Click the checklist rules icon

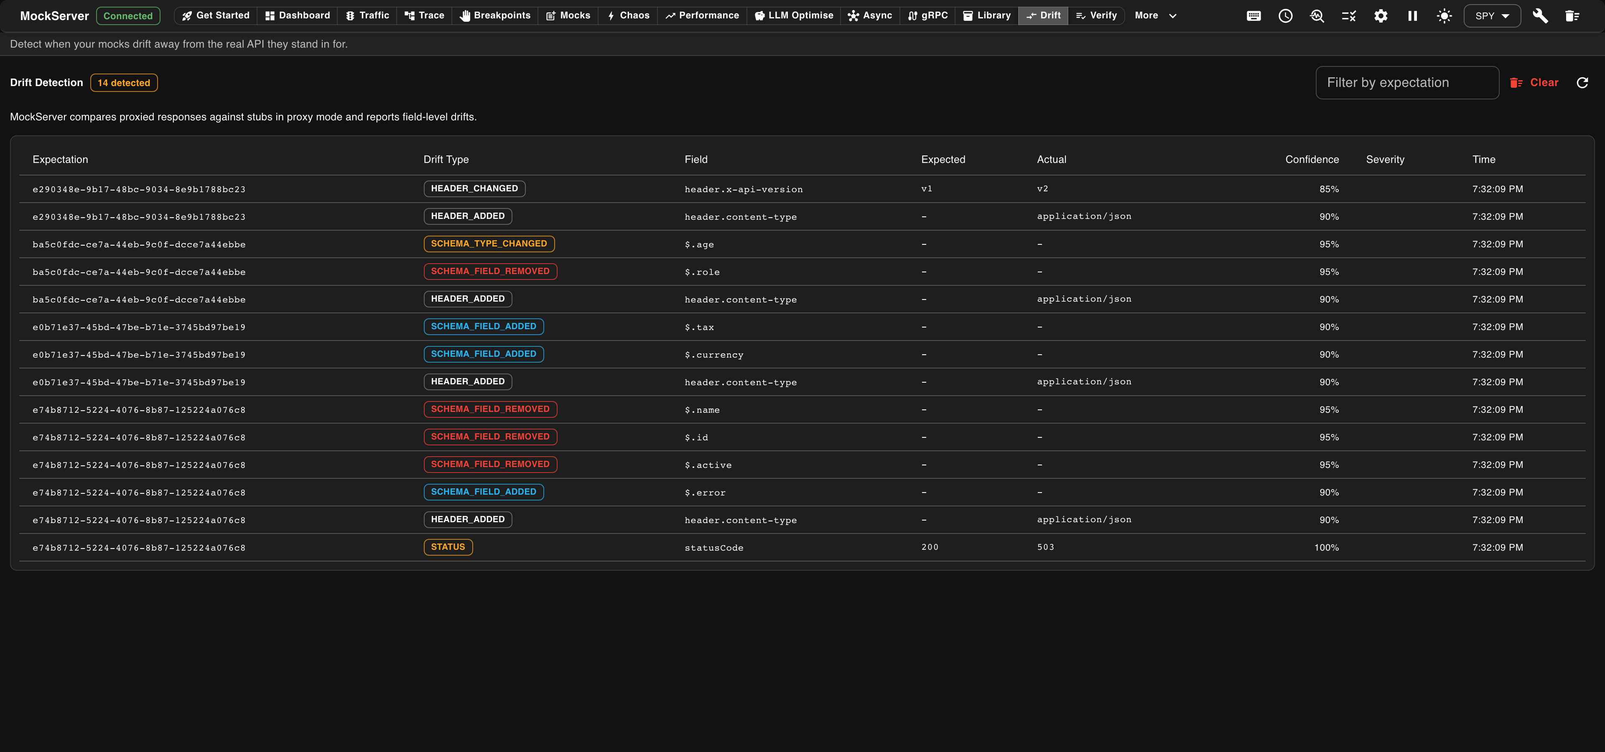pyautogui.click(x=1349, y=16)
